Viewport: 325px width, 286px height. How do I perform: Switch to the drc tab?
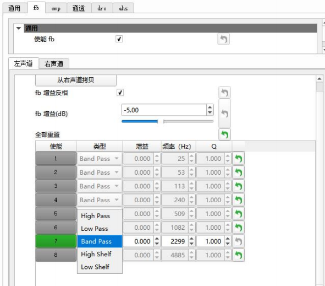(x=102, y=8)
